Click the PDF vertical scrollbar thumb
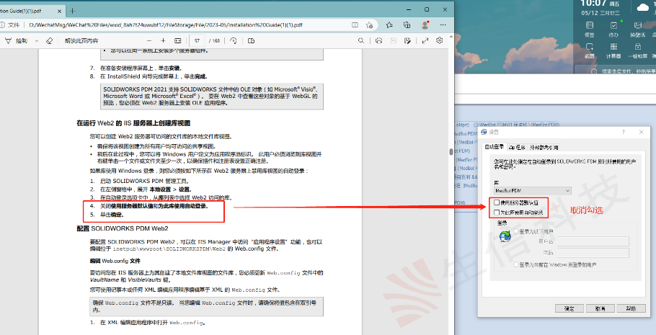 451,152
